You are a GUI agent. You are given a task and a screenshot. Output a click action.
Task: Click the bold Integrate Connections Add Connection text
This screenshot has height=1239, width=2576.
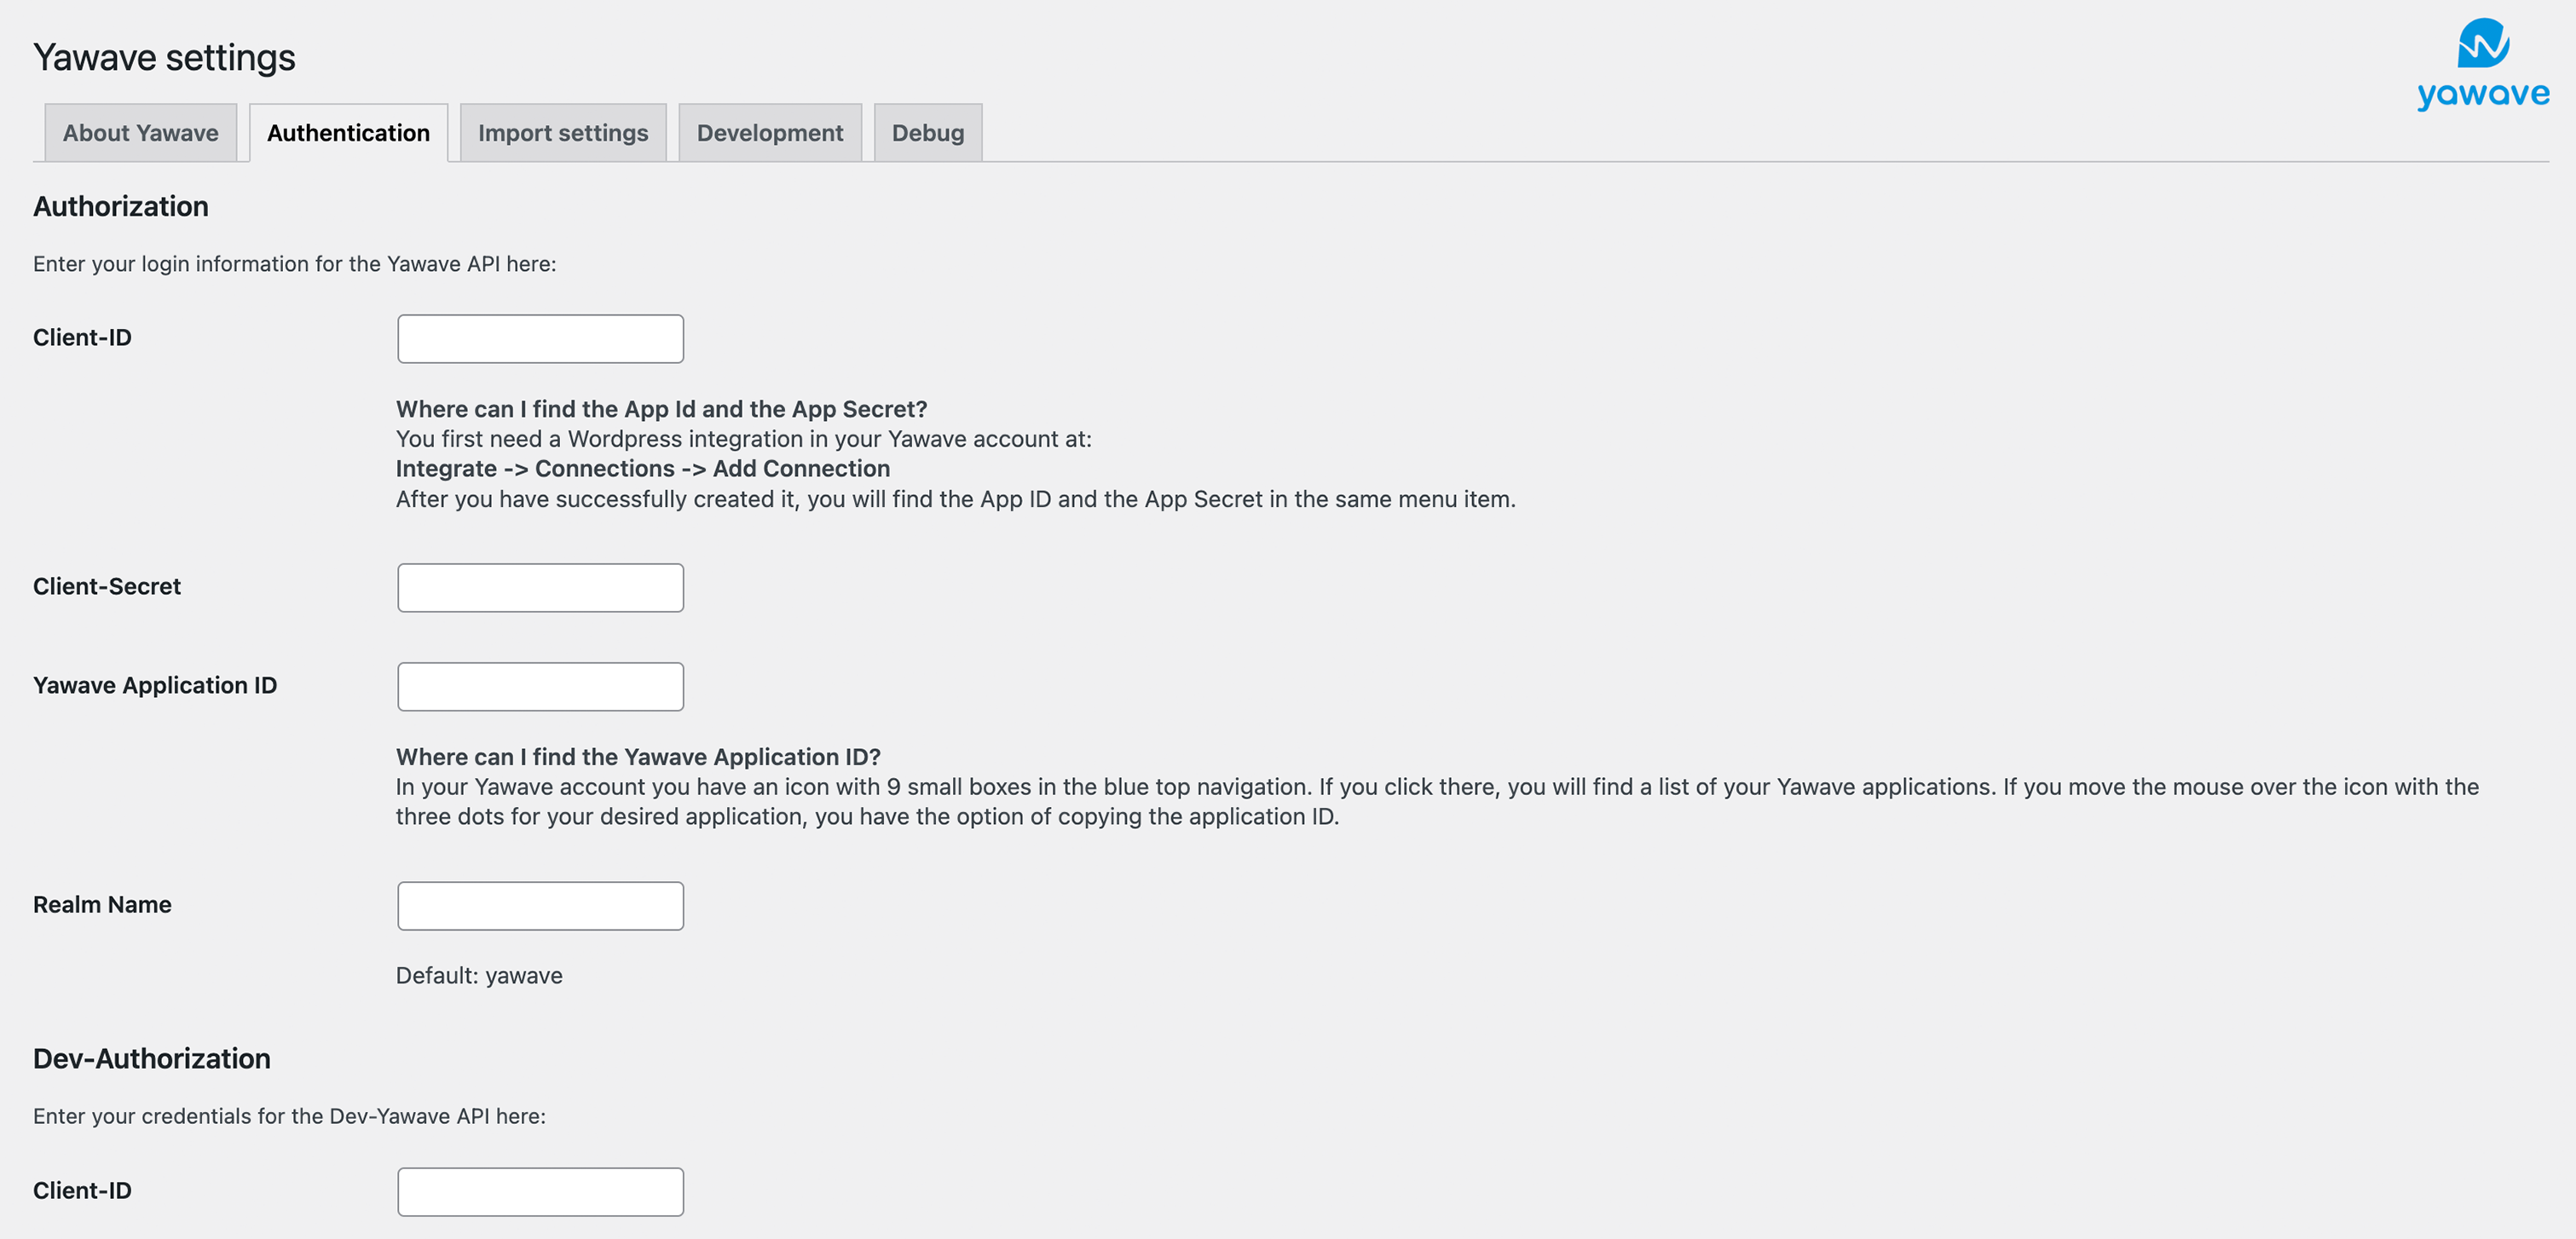pos(643,468)
